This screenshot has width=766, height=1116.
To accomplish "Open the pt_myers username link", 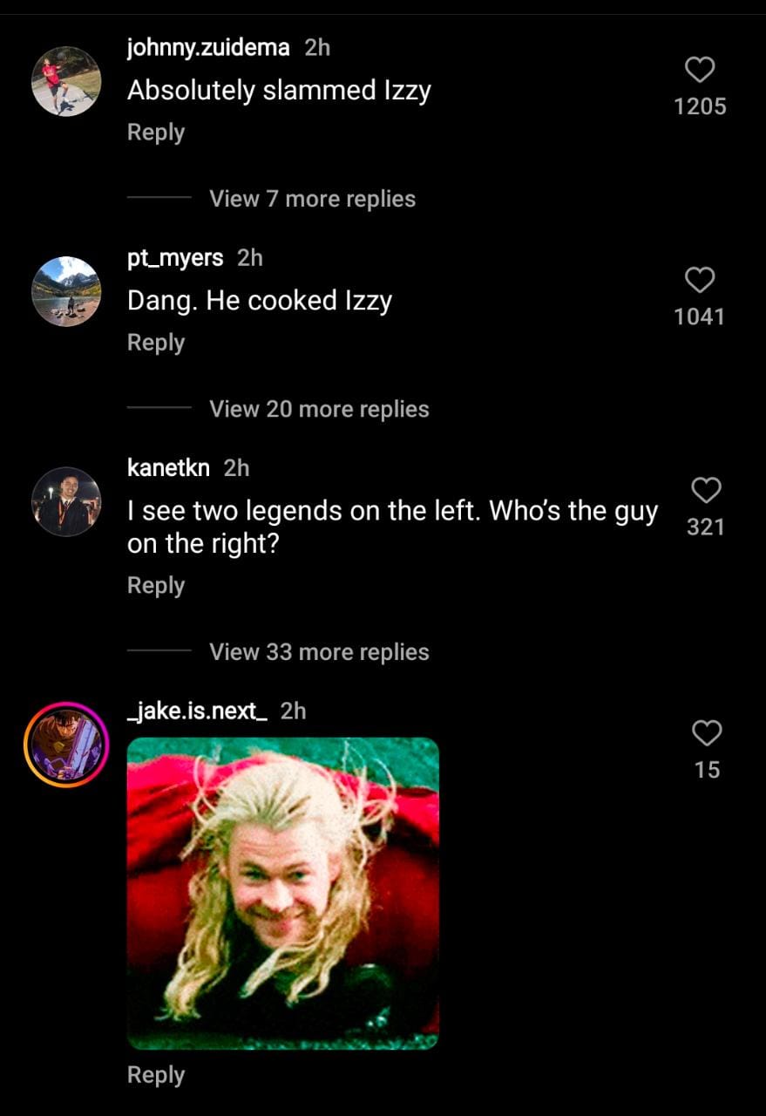I will click(175, 257).
